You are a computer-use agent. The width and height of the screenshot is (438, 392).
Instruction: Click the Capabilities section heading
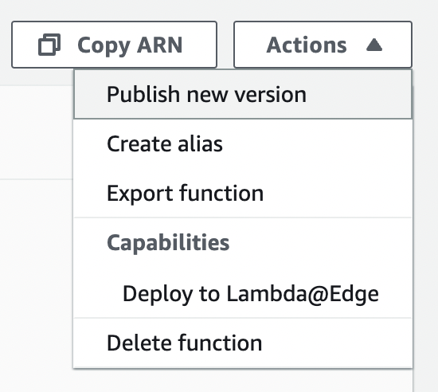(168, 242)
